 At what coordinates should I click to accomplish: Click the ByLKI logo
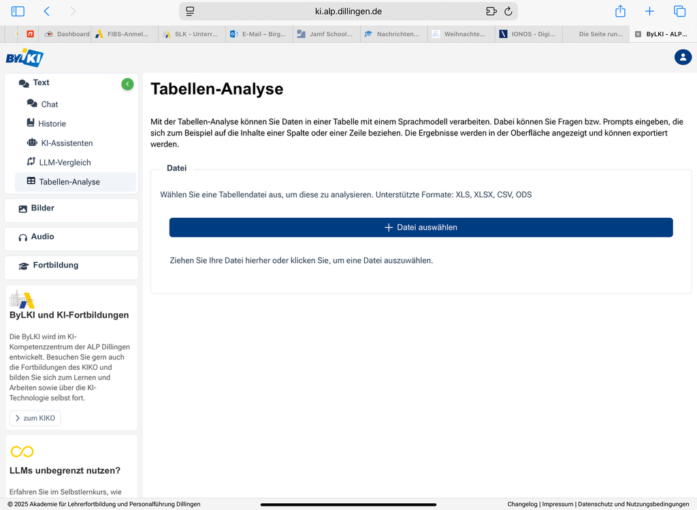pos(24,58)
